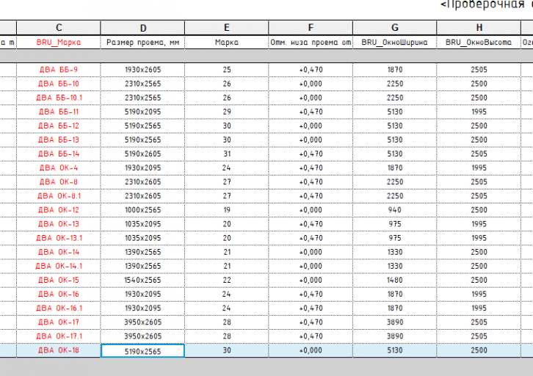
Task: Select the cell 'ДВА ОК-16'
Action: 59,294
